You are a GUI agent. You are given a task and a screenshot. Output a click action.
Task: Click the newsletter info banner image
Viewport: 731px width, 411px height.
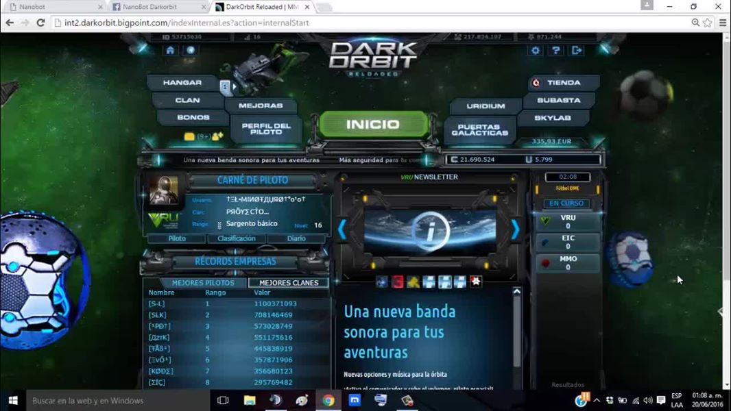pyautogui.click(x=430, y=231)
